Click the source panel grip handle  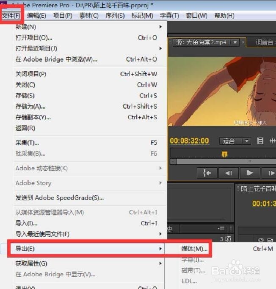pyautogui.click(x=170, y=42)
